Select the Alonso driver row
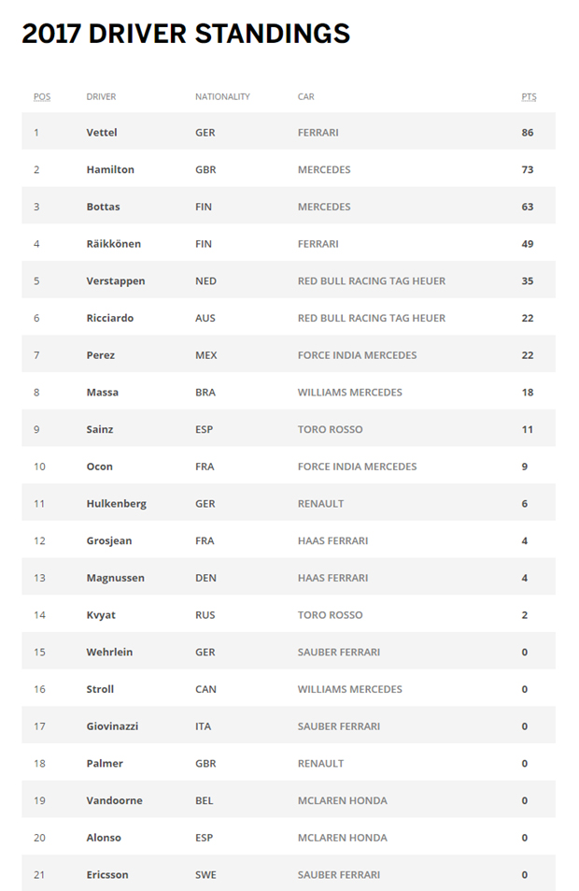 [x=104, y=838]
